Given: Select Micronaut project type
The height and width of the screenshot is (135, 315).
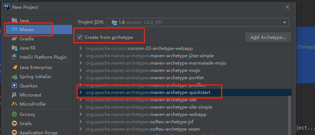Looking at the screenshot, I should point(39,95).
